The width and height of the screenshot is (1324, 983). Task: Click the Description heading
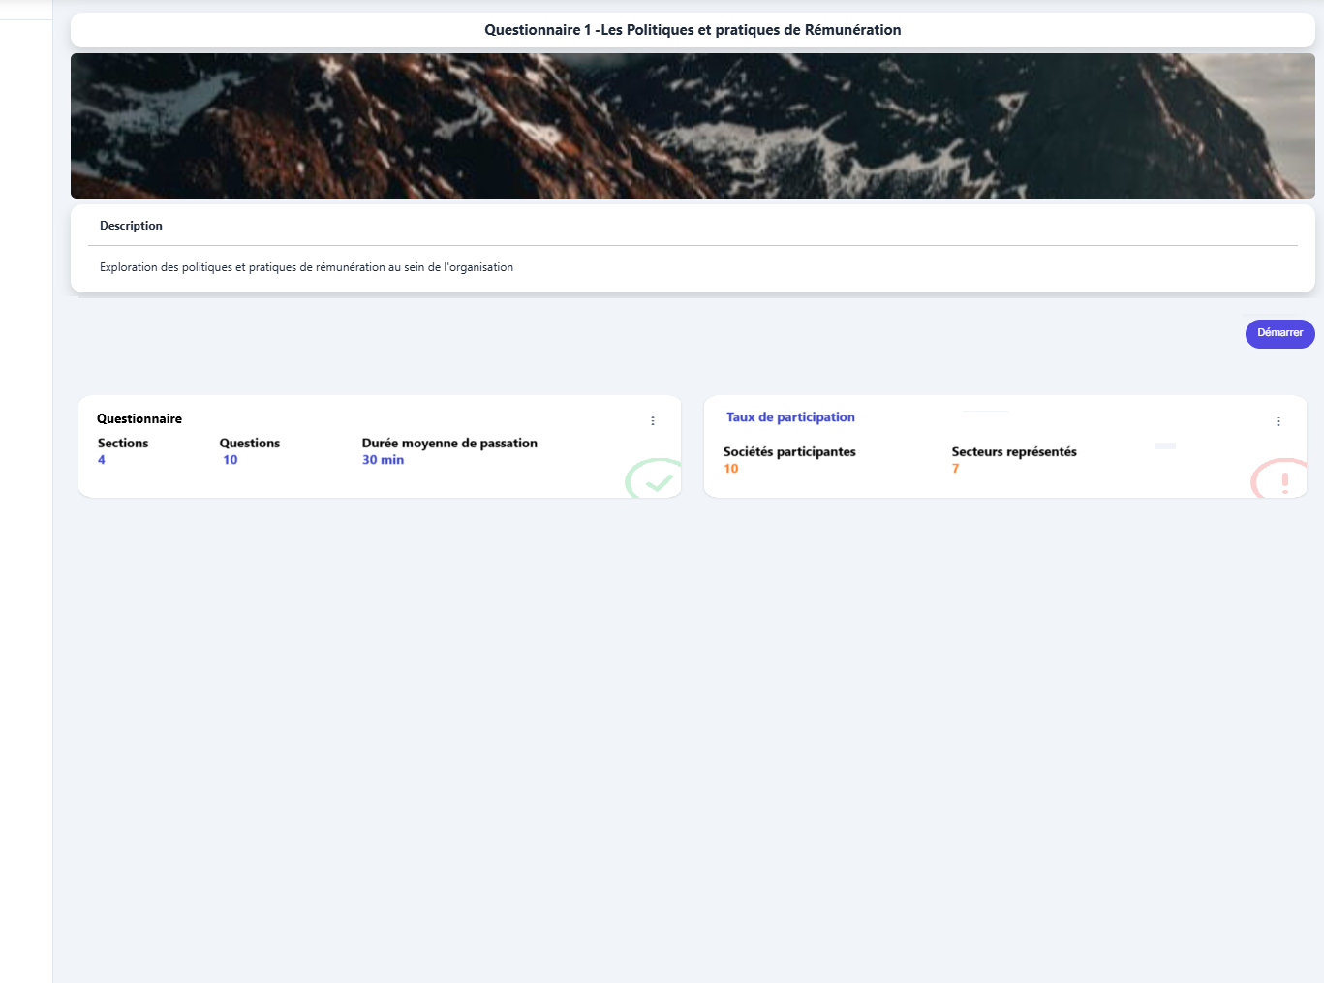[x=131, y=226]
